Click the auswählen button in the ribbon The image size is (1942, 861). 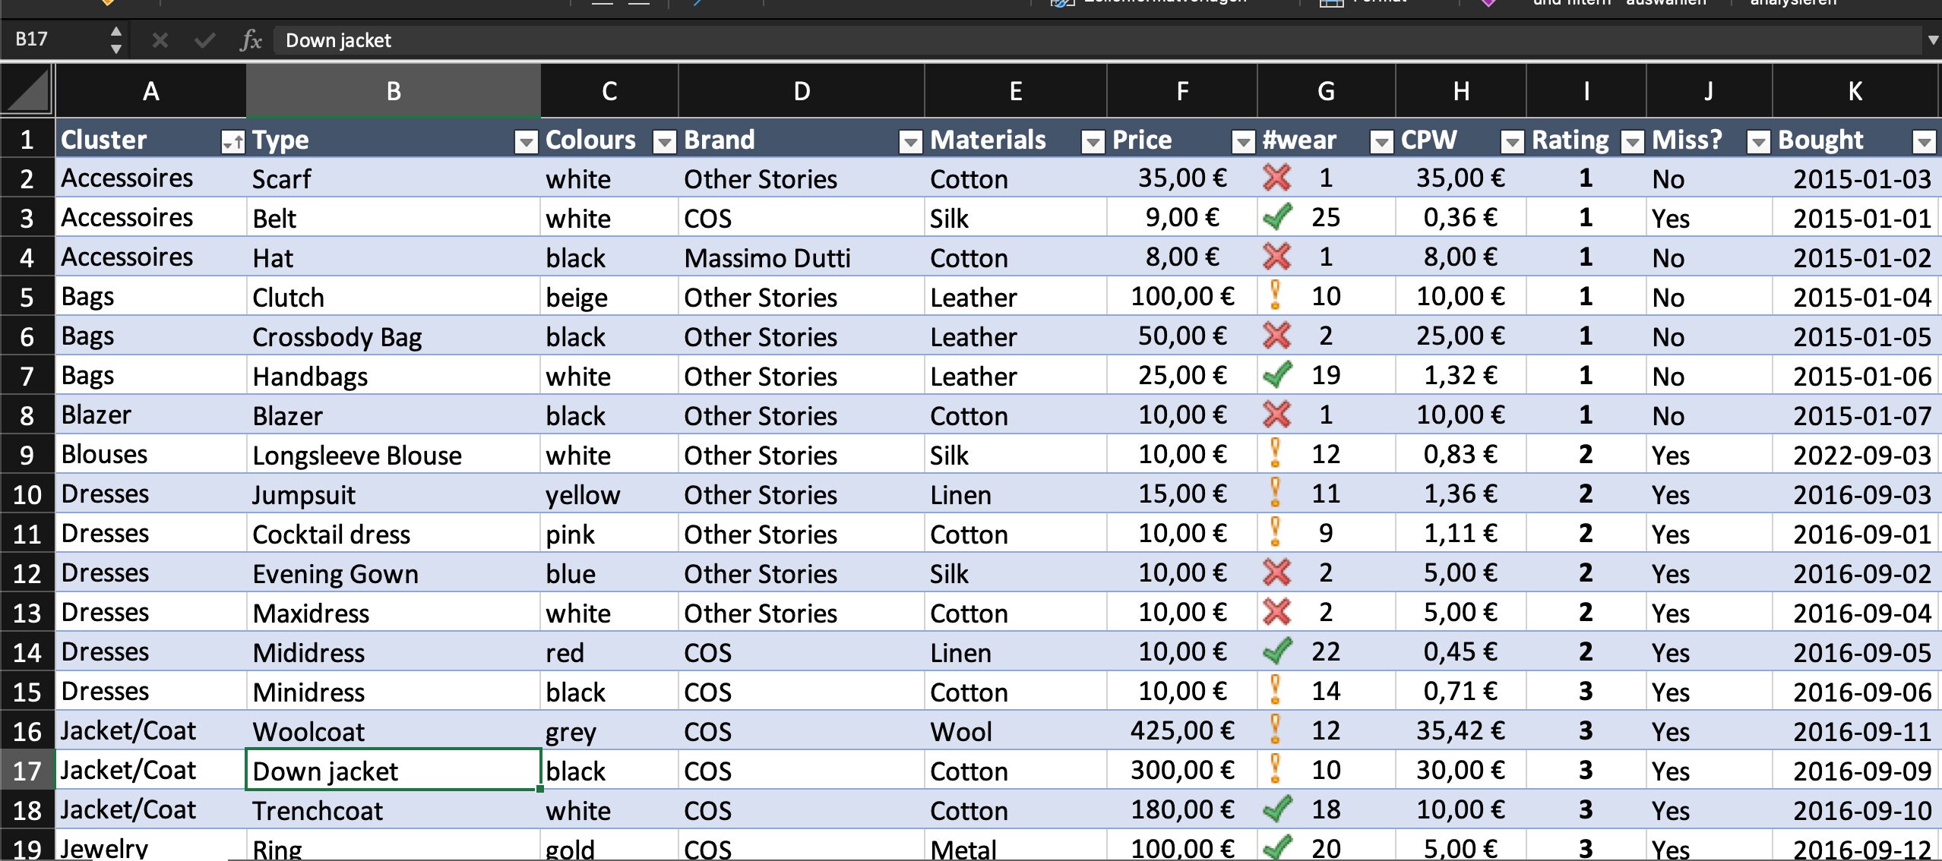click(1667, 2)
